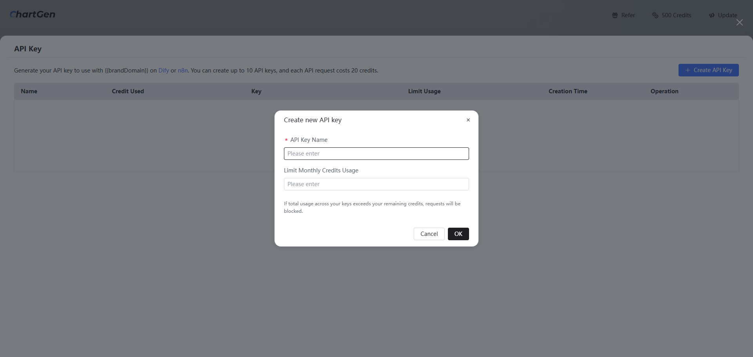The image size is (753, 357).
Task: Click the Create new API key dialog title
Action: (313, 120)
